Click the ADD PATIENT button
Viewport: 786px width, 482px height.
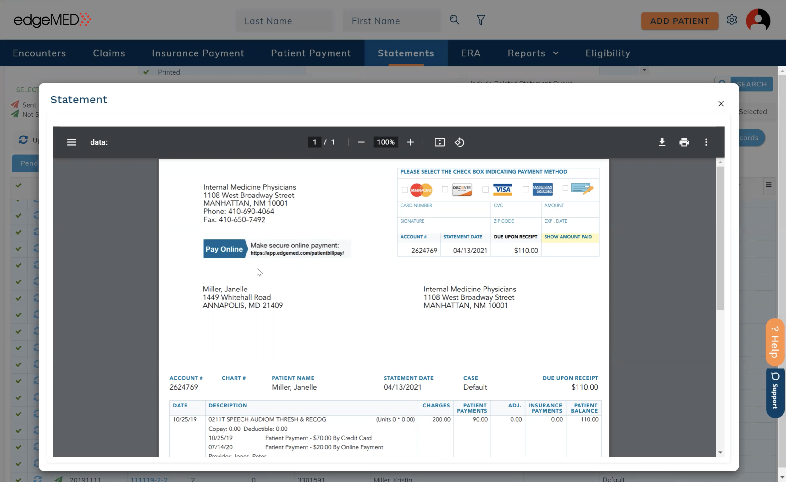(x=679, y=21)
